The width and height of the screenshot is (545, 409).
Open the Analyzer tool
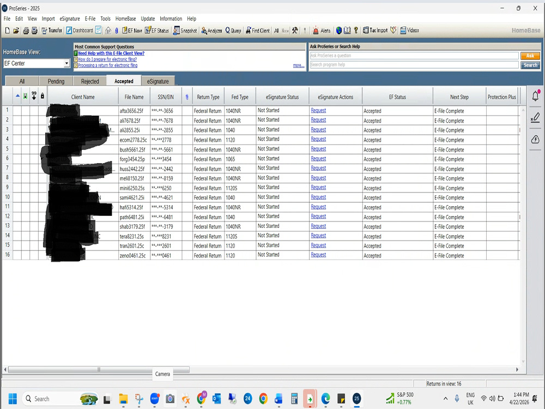(211, 31)
